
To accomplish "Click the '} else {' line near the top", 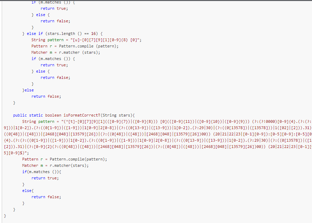I will tap(41, 15).
